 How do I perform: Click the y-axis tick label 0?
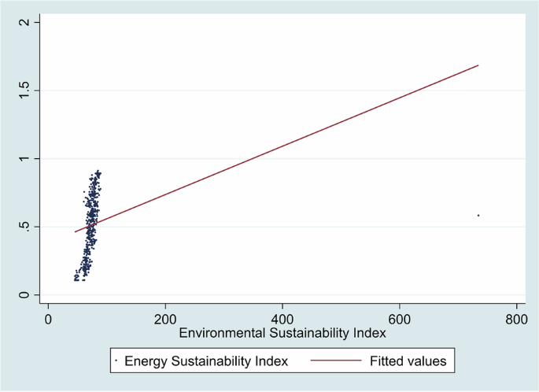point(25,295)
